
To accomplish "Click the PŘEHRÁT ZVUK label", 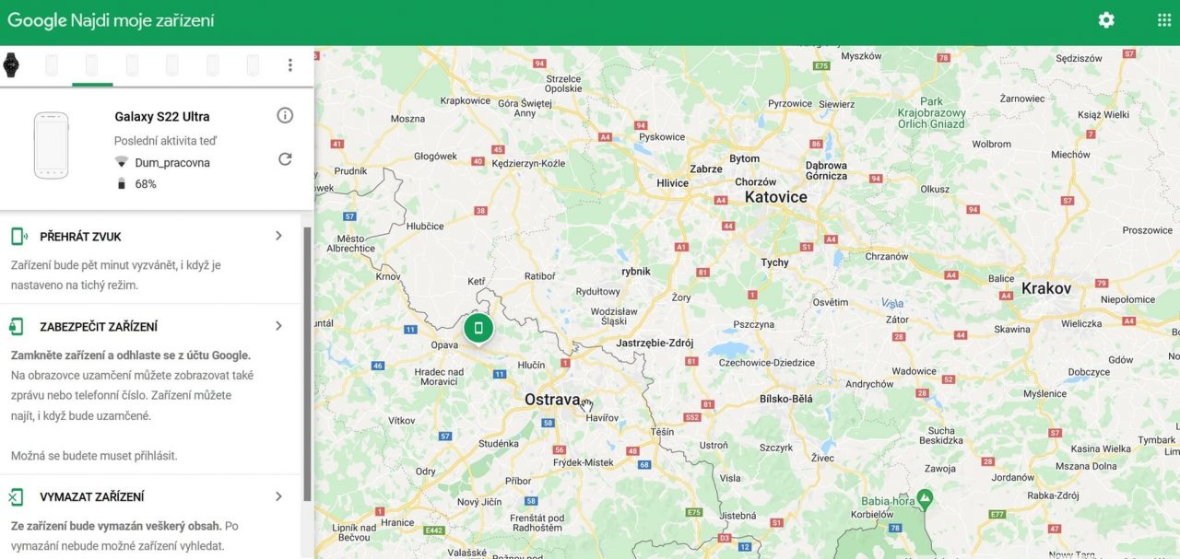I will [80, 237].
